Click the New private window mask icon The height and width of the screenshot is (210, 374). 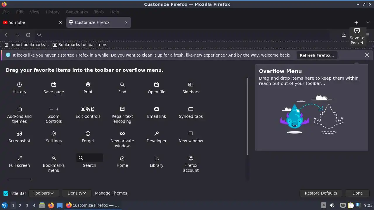coord(122,134)
